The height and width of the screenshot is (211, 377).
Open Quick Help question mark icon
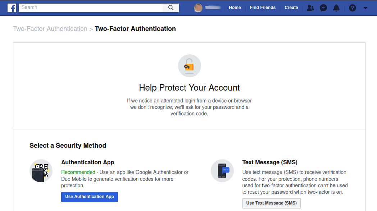click(353, 8)
